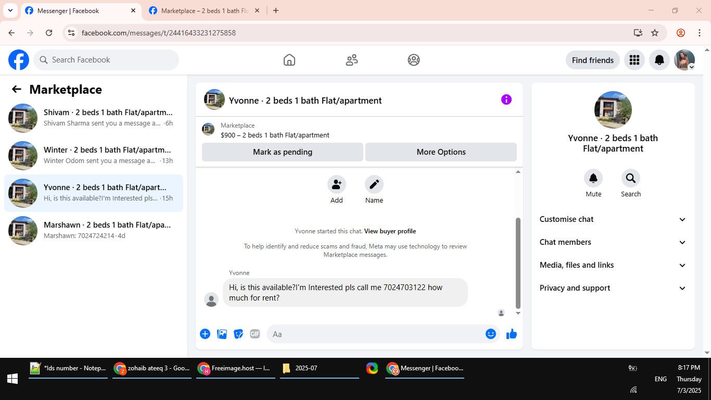The image size is (711, 400).
Task: Open the tab search dropdown arrow
Action: pyautogui.click(x=10, y=10)
